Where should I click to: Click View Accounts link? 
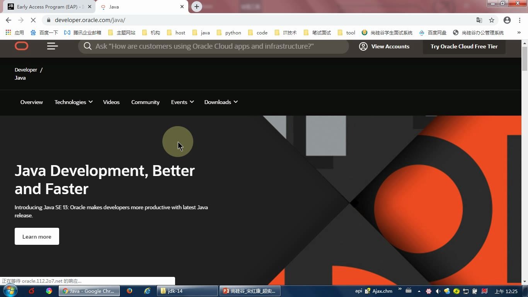[390, 46]
